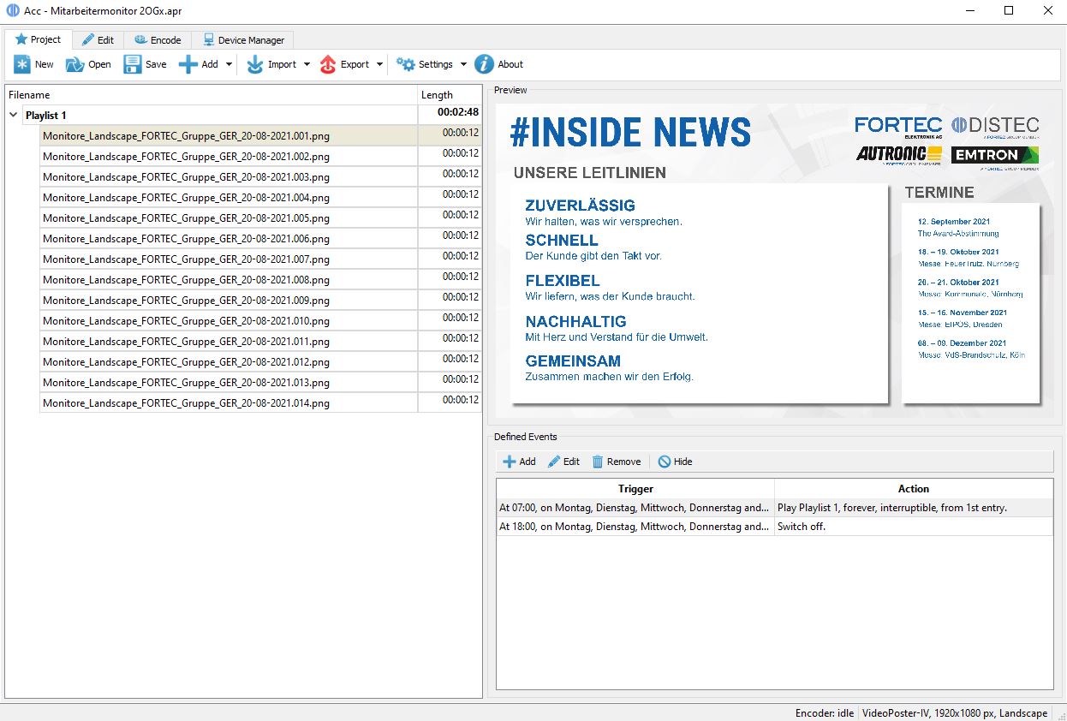1067x721 pixels.
Task: Click the Settings gears icon
Action: click(x=405, y=64)
